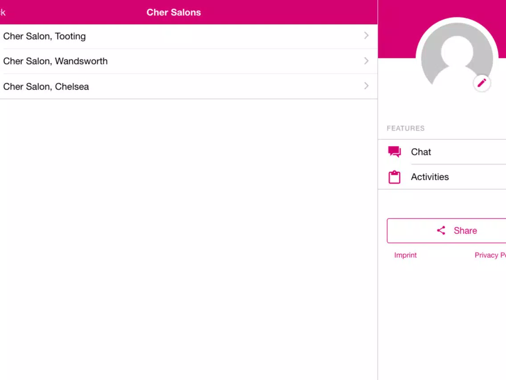
Task: Click the Cher Salons header title
Action: 174,12
